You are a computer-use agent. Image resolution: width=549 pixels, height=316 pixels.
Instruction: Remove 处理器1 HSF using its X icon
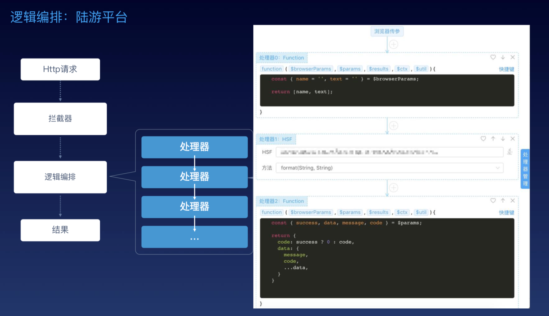point(513,139)
